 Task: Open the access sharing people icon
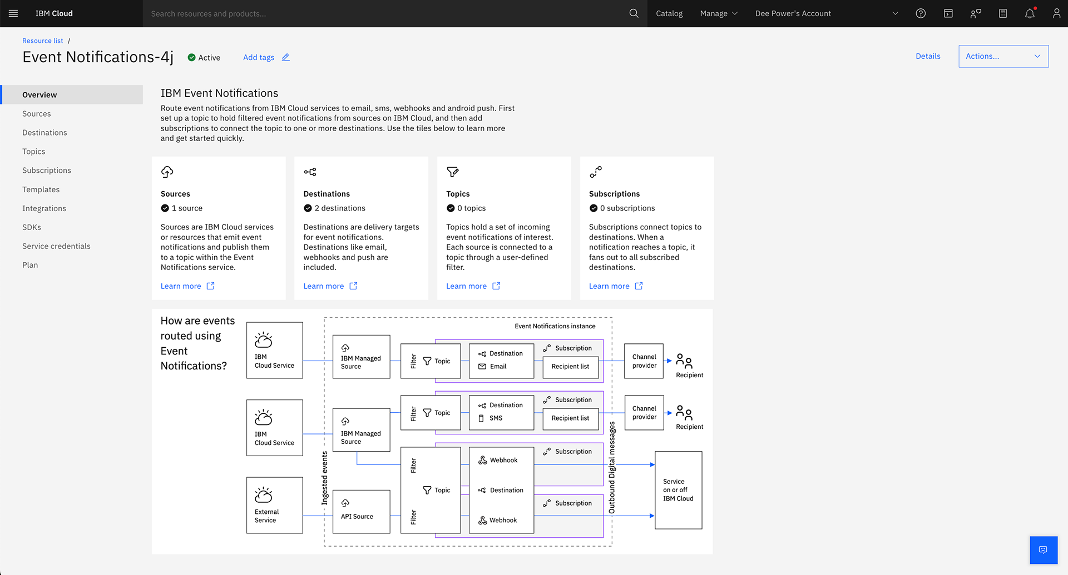[x=975, y=13]
